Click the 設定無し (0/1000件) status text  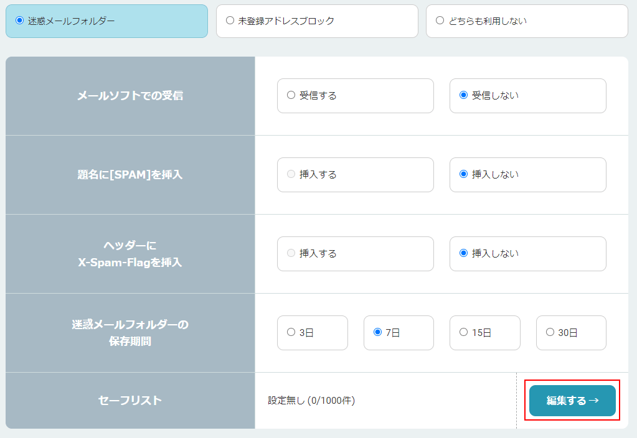coord(311,401)
